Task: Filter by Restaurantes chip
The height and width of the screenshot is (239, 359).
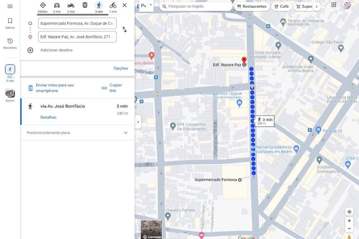Action: [x=252, y=6]
